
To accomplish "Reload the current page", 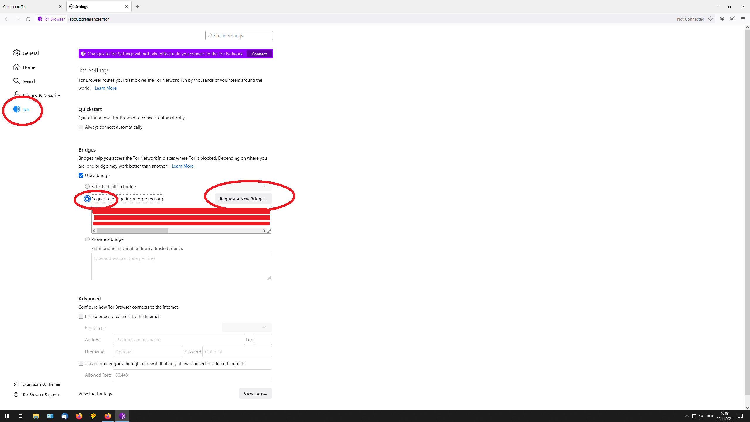I will pos(28,19).
